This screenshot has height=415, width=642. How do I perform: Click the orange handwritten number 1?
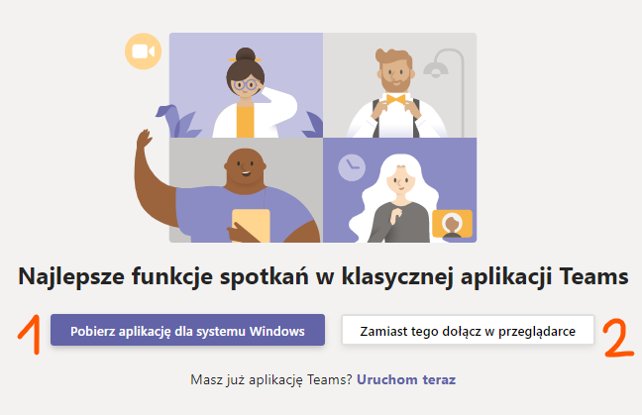click(x=30, y=334)
